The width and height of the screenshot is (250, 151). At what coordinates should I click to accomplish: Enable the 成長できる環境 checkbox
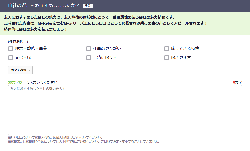pyautogui.click(x=167, y=49)
